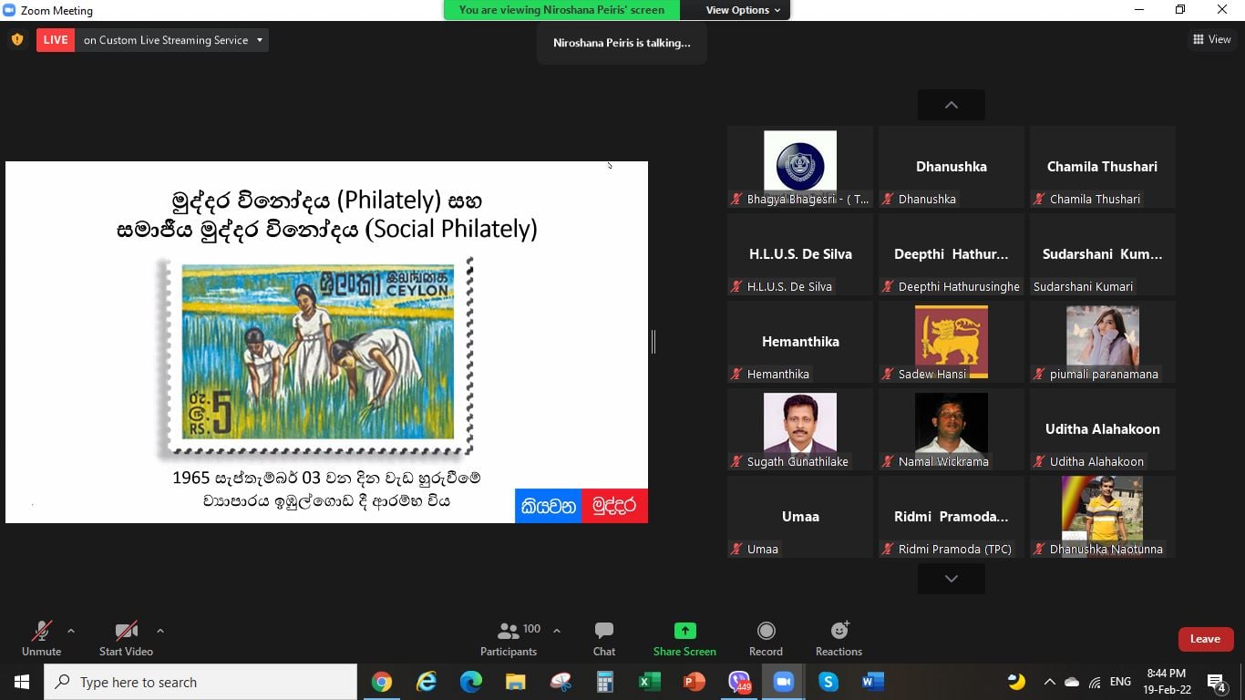Select the piumali paranamana tile
The height and width of the screenshot is (700, 1245).
1103,342
